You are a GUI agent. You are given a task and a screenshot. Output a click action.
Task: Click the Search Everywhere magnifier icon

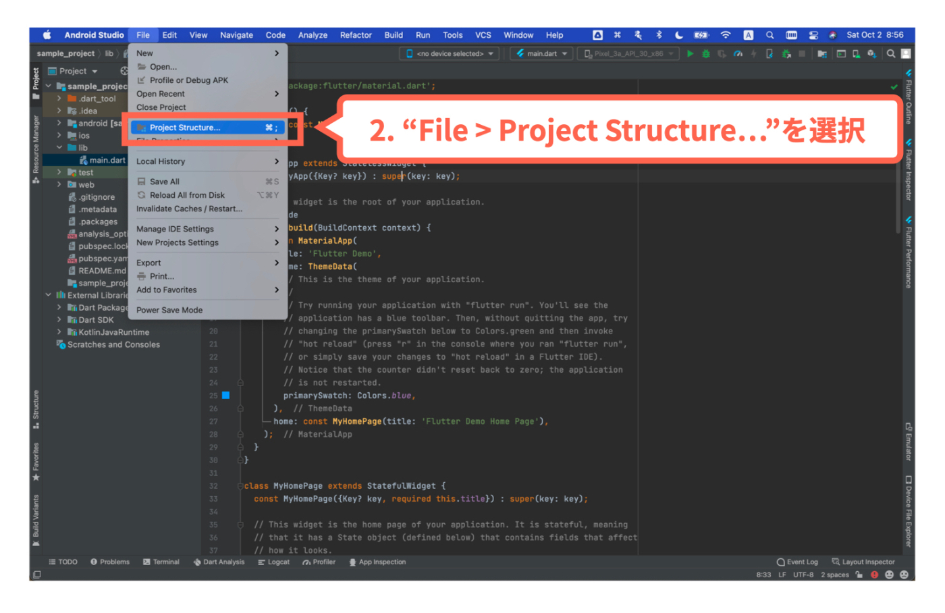tap(891, 54)
